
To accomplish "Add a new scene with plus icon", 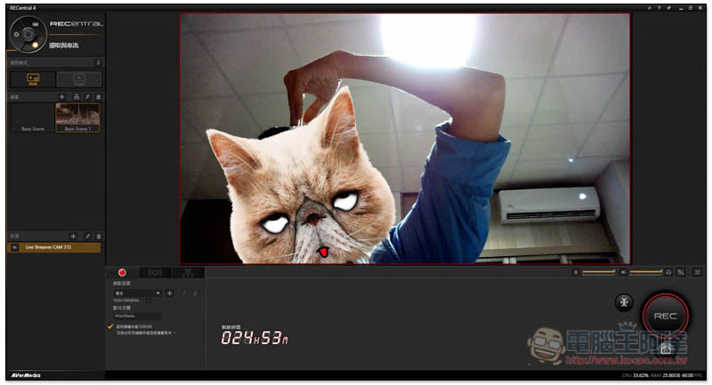I will click(61, 96).
